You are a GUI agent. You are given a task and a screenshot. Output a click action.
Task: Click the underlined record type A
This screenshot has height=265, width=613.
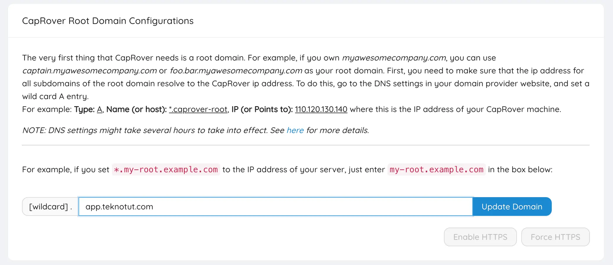[x=100, y=109]
